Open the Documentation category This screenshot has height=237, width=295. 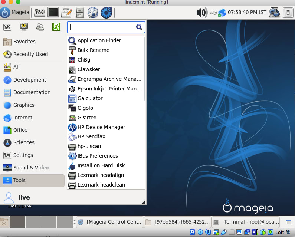click(x=32, y=92)
